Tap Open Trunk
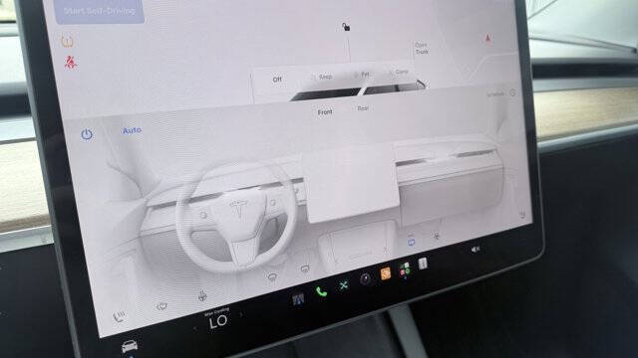 tap(422, 49)
